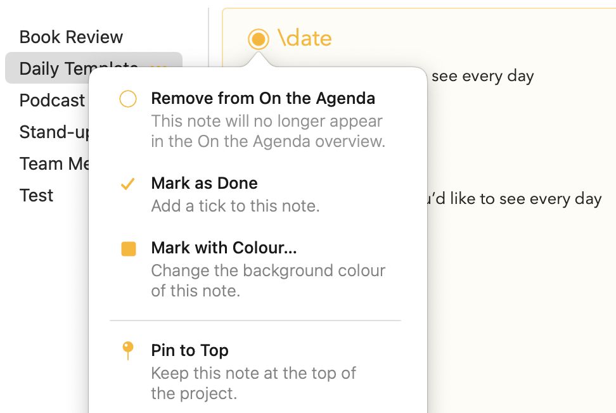Open the Team Me… project in sidebar
Image resolution: width=616 pixels, height=413 pixels.
pos(54,163)
